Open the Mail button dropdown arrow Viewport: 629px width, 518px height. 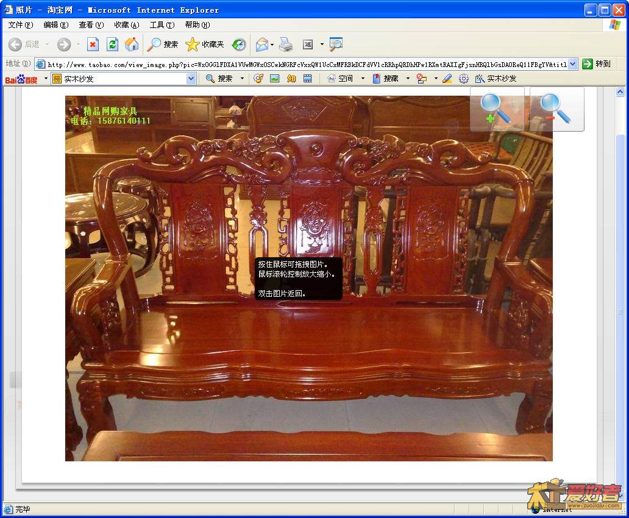[272, 44]
